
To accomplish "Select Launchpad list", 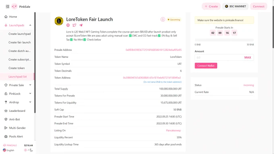I will pyautogui.click(x=17, y=76).
